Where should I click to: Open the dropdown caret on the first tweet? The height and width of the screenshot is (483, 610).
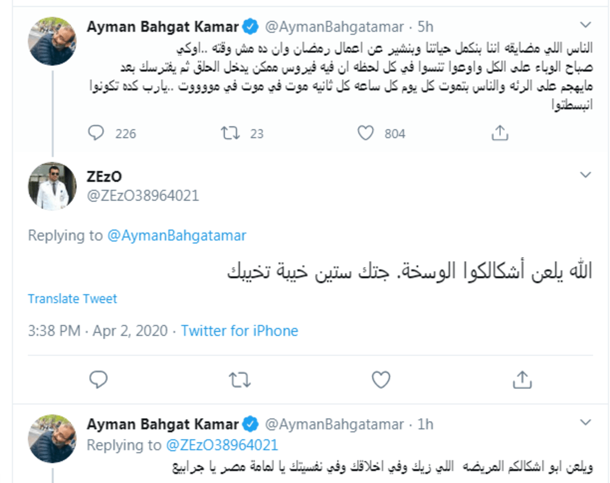tap(586, 25)
